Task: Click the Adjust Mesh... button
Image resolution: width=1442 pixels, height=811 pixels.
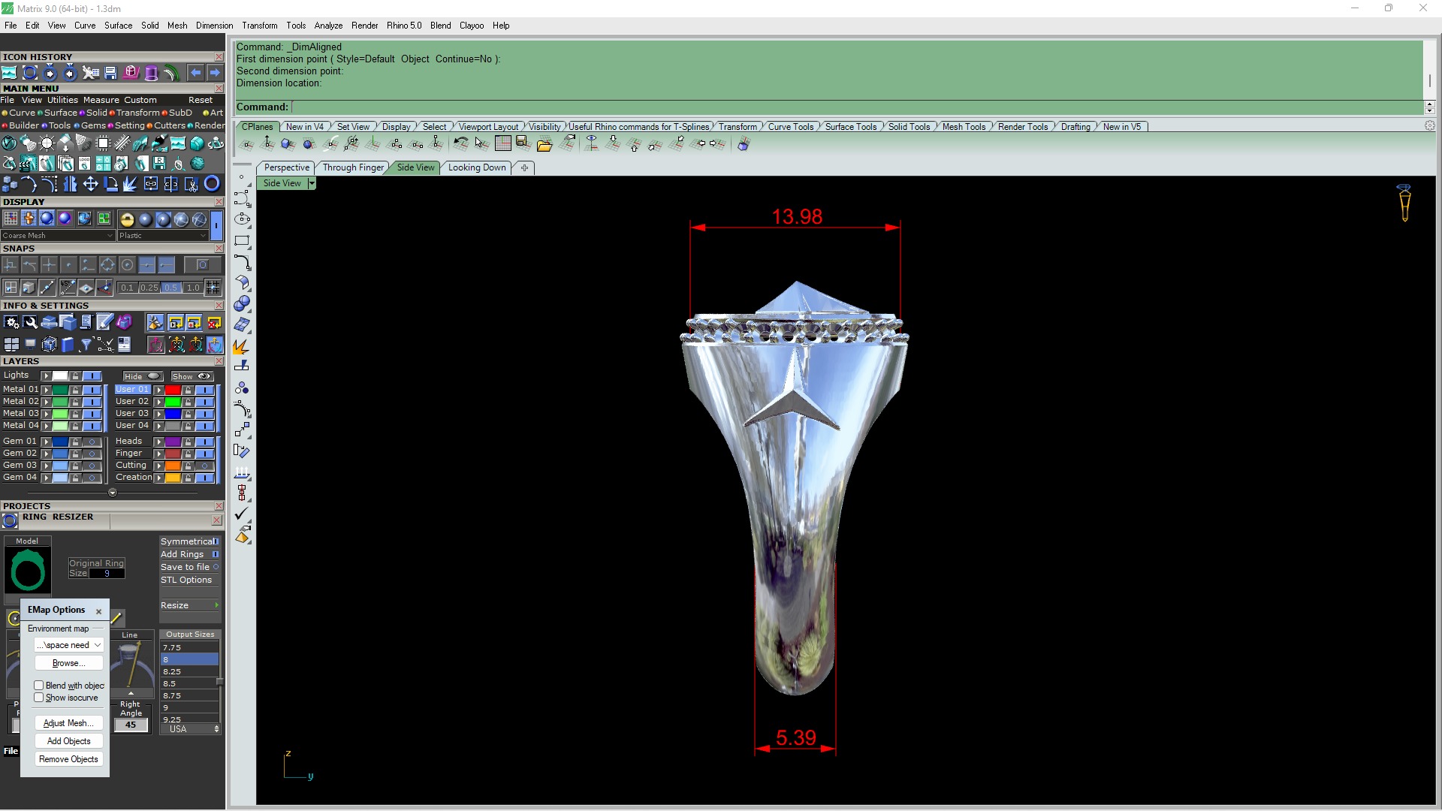Action: click(x=68, y=723)
